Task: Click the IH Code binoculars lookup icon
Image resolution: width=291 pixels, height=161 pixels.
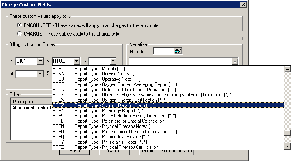Action: 178,51
